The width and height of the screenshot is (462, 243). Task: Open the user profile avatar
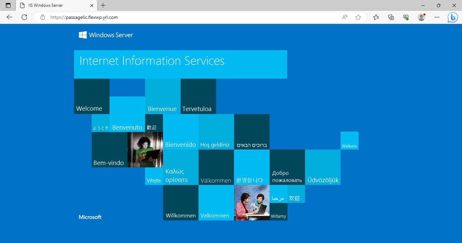pyautogui.click(x=421, y=17)
